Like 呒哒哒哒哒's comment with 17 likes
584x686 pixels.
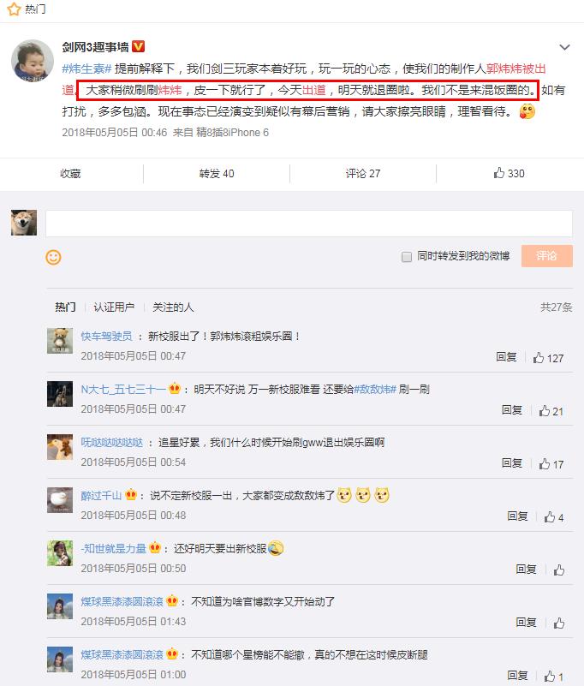[551, 464]
